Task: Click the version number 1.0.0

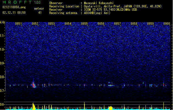Action: (x=37, y=2)
